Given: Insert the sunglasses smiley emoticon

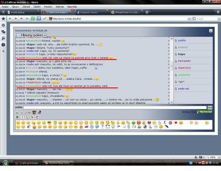Looking at the screenshot, I should point(49,123).
